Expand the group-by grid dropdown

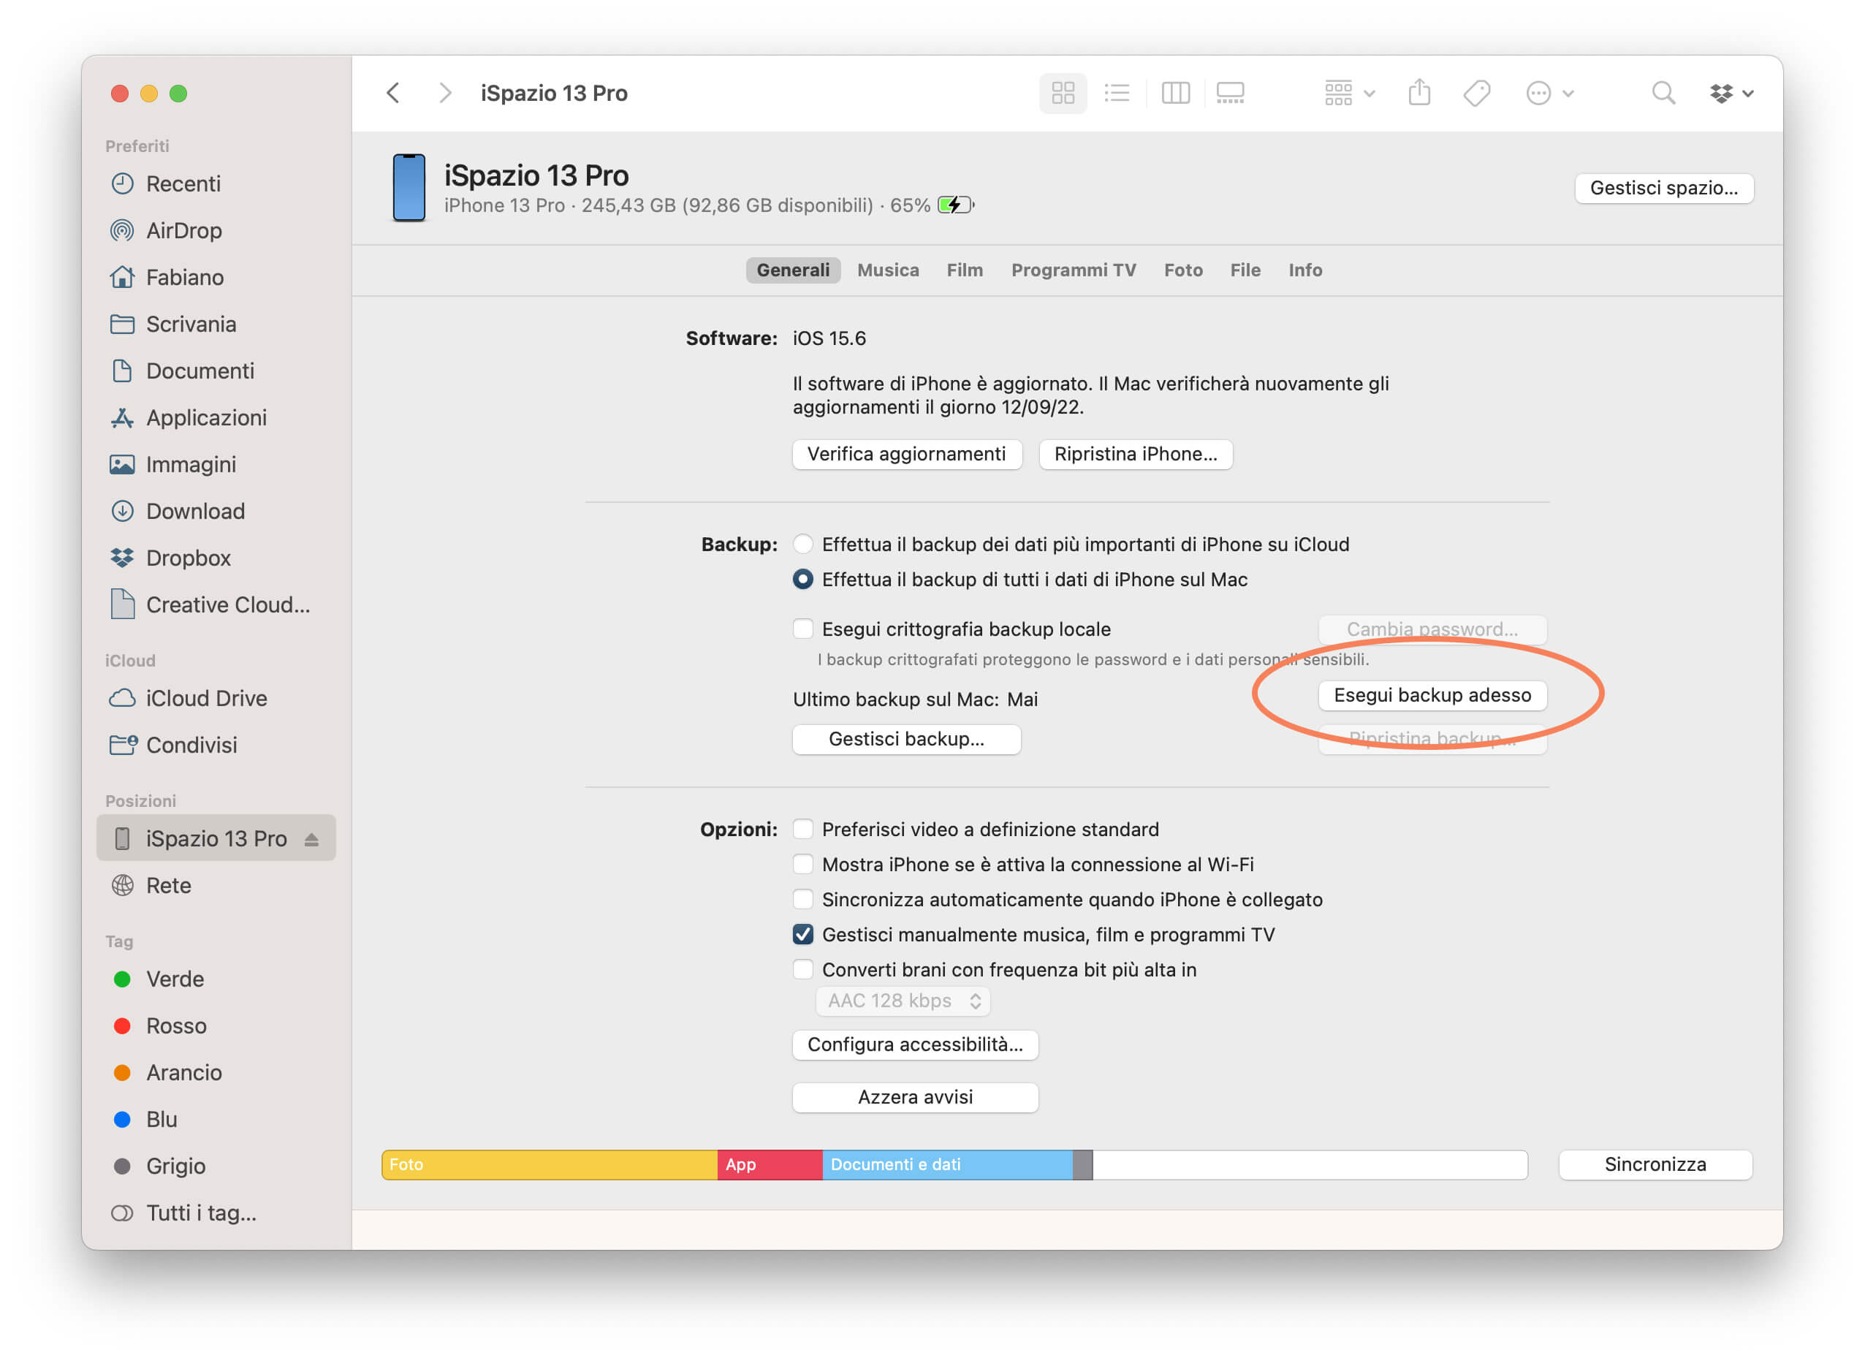[x=1348, y=93]
